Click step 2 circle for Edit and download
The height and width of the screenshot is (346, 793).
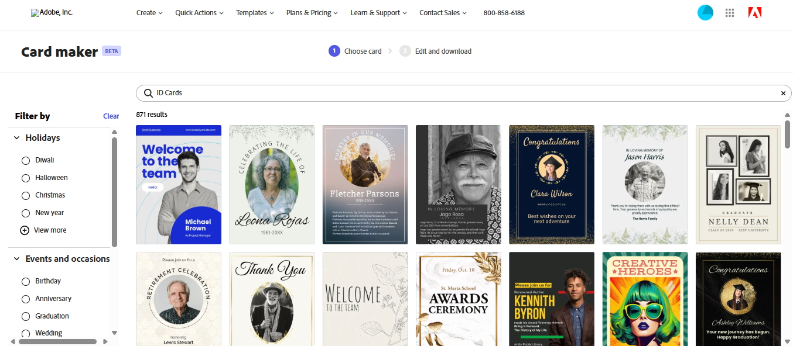pos(405,51)
